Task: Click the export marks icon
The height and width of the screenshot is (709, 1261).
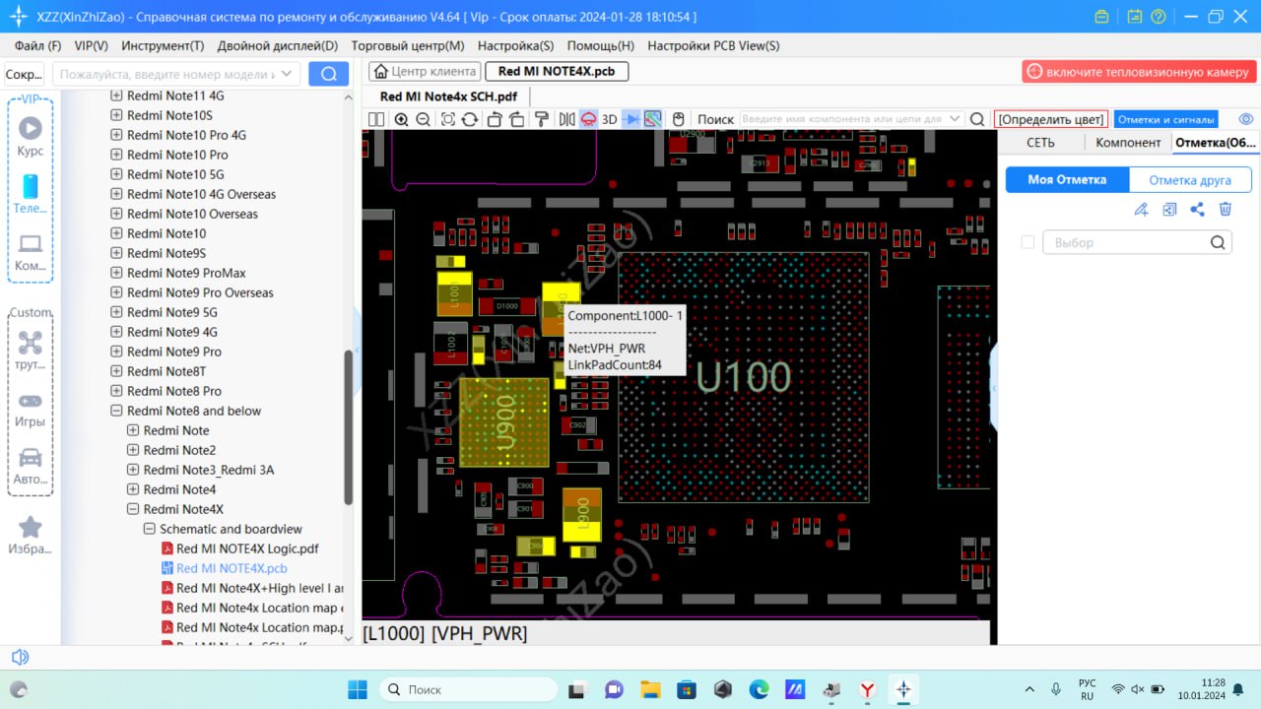Action: 1169,209
